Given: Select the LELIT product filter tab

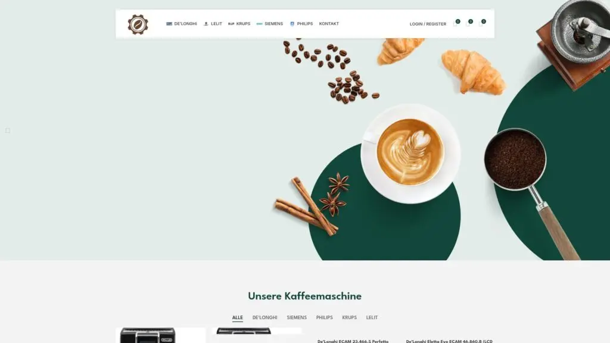Looking at the screenshot, I should [372, 317].
